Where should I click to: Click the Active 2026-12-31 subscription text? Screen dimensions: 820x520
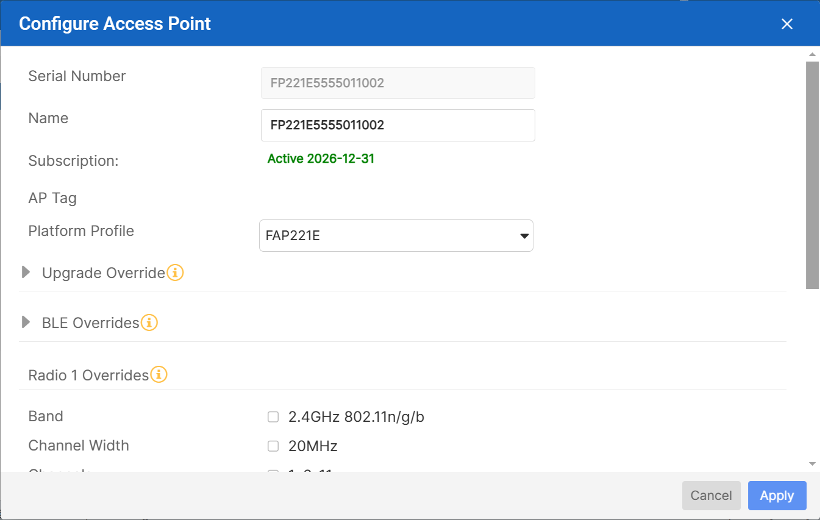pyautogui.click(x=321, y=158)
